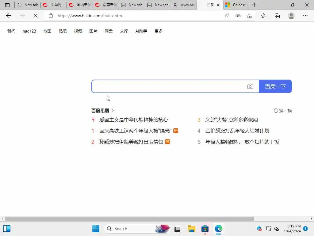Open Windows Security tray icon

pos(259,229)
